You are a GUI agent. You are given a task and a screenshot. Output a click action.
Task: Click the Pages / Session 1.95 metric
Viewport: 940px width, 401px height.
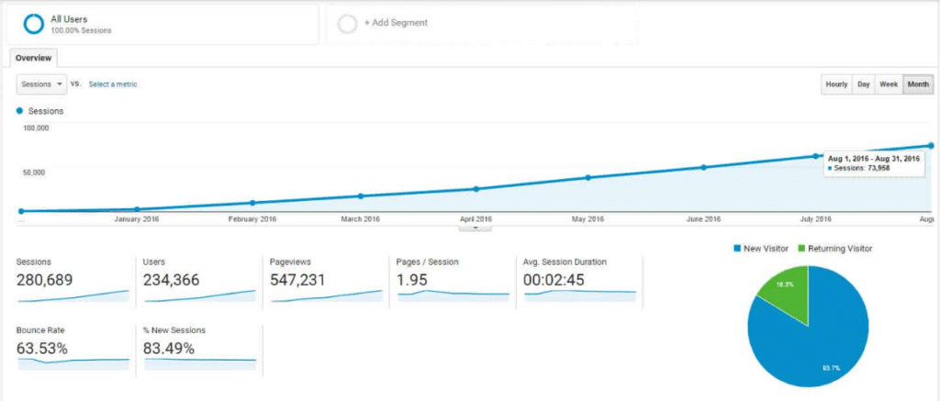coord(453,282)
